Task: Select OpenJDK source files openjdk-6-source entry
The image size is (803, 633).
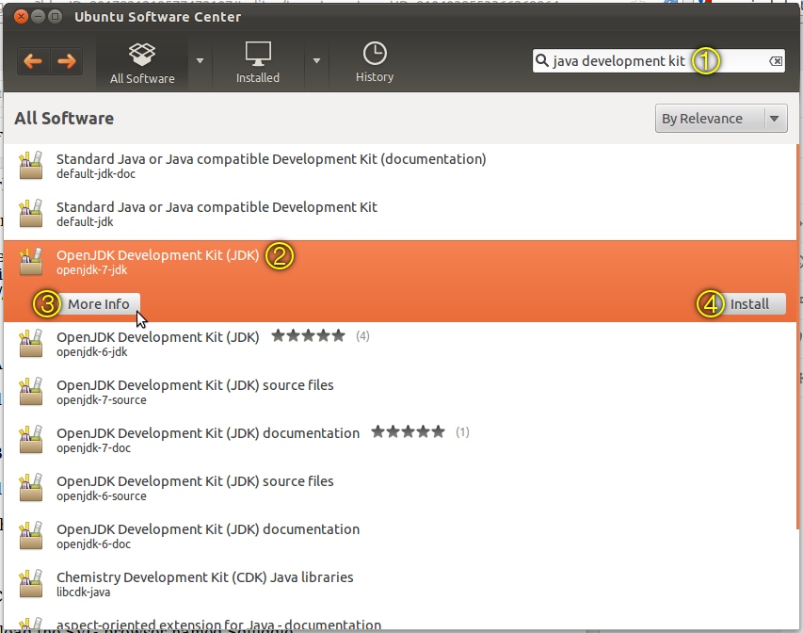Action: coord(400,488)
